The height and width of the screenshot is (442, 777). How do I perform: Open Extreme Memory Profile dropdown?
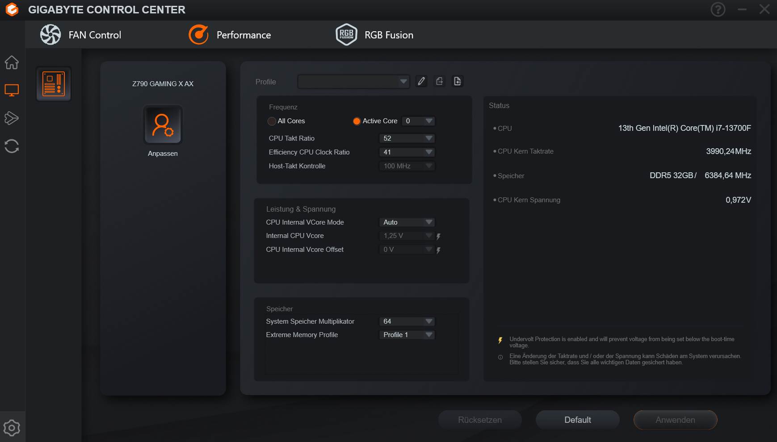click(x=407, y=335)
